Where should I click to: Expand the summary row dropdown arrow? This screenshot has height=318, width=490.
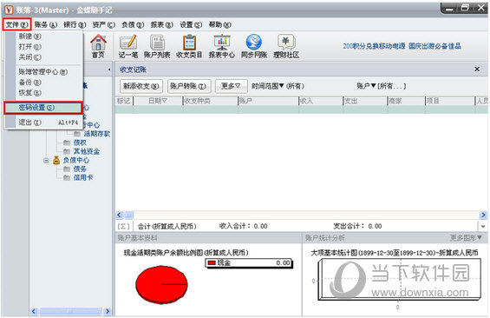483,226
